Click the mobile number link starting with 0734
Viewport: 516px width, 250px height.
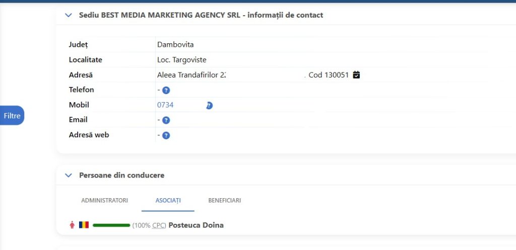pyautogui.click(x=165, y=105)
